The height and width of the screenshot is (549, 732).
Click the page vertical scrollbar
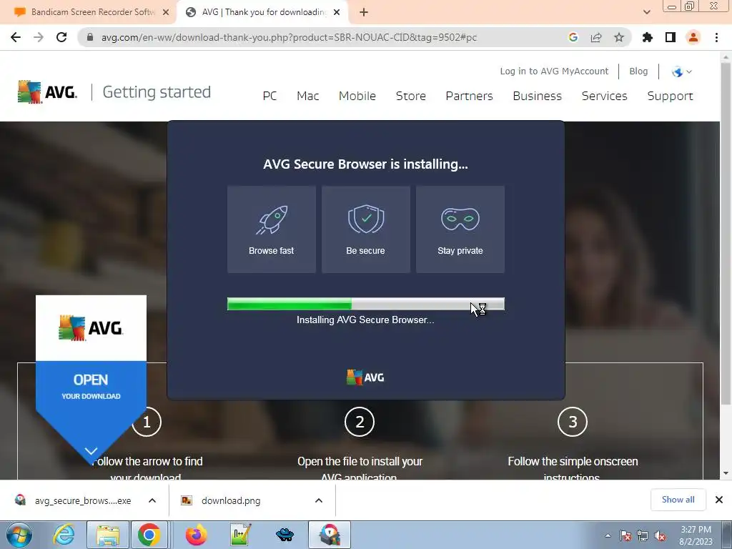pos(726,234)
